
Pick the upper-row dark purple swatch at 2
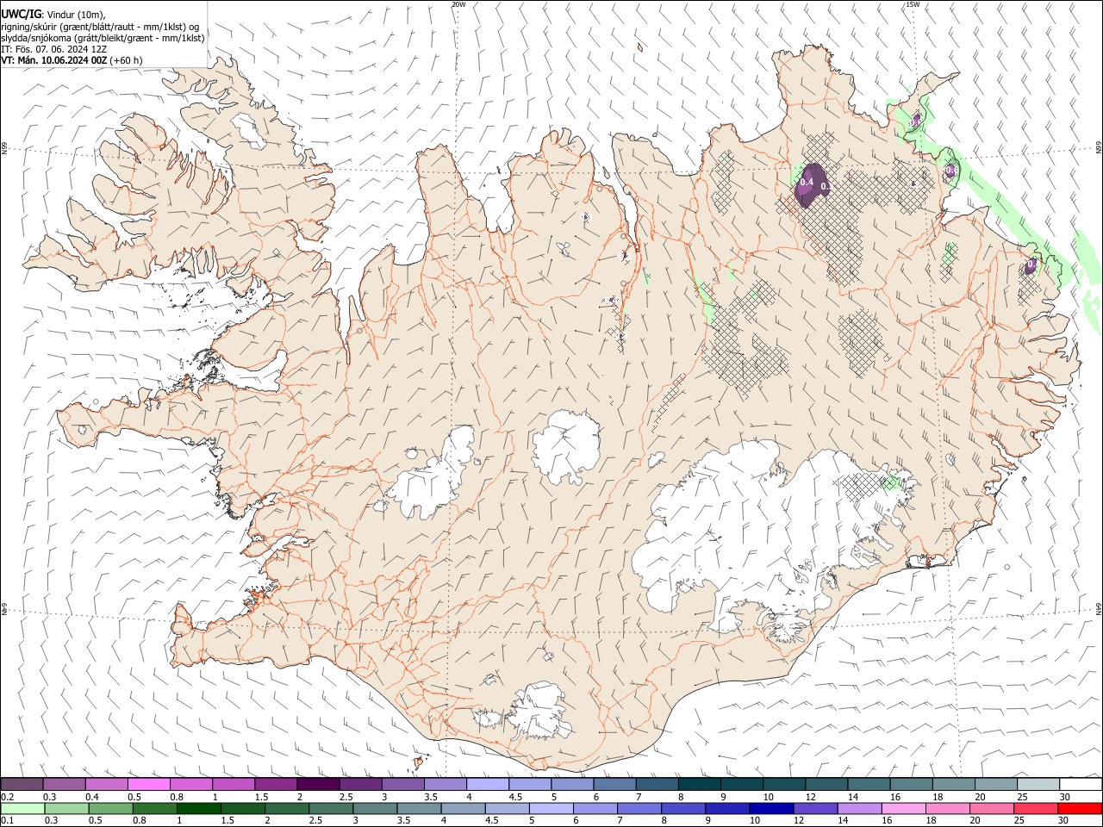point(318,784)
